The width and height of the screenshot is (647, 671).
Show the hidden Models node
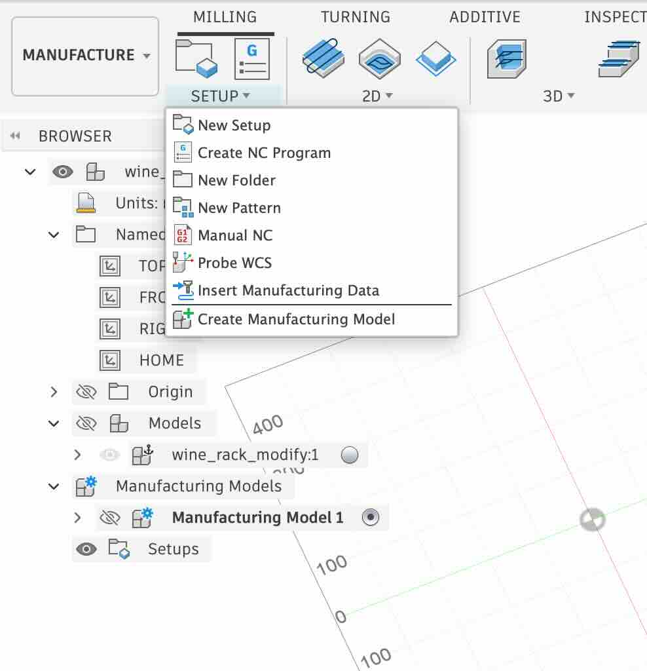(x=86, y=423)
